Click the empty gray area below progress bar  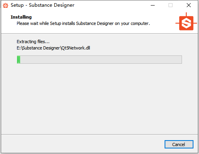click(x=99, y=99)
